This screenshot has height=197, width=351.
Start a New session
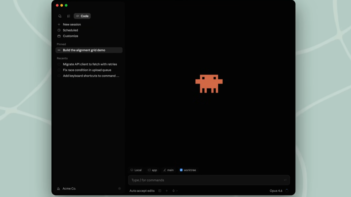point(72,24)
